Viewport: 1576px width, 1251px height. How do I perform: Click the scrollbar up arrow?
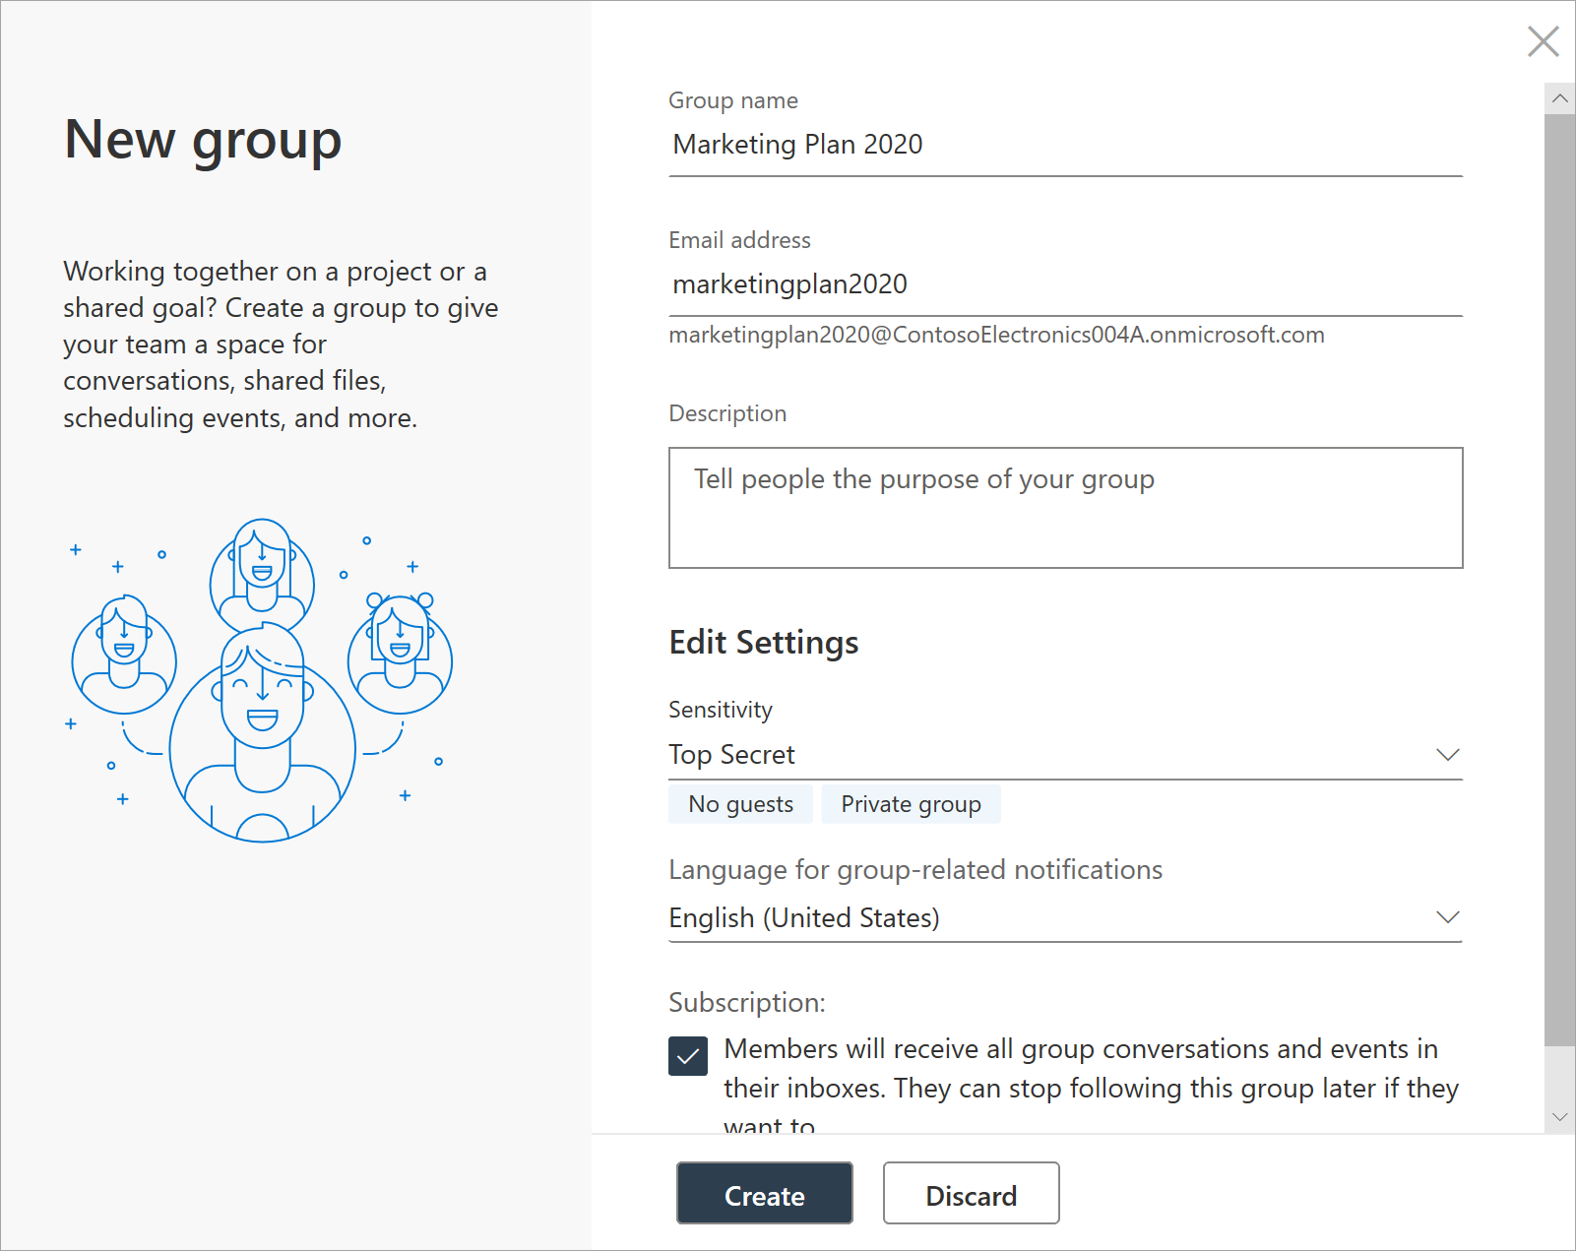1559,97
